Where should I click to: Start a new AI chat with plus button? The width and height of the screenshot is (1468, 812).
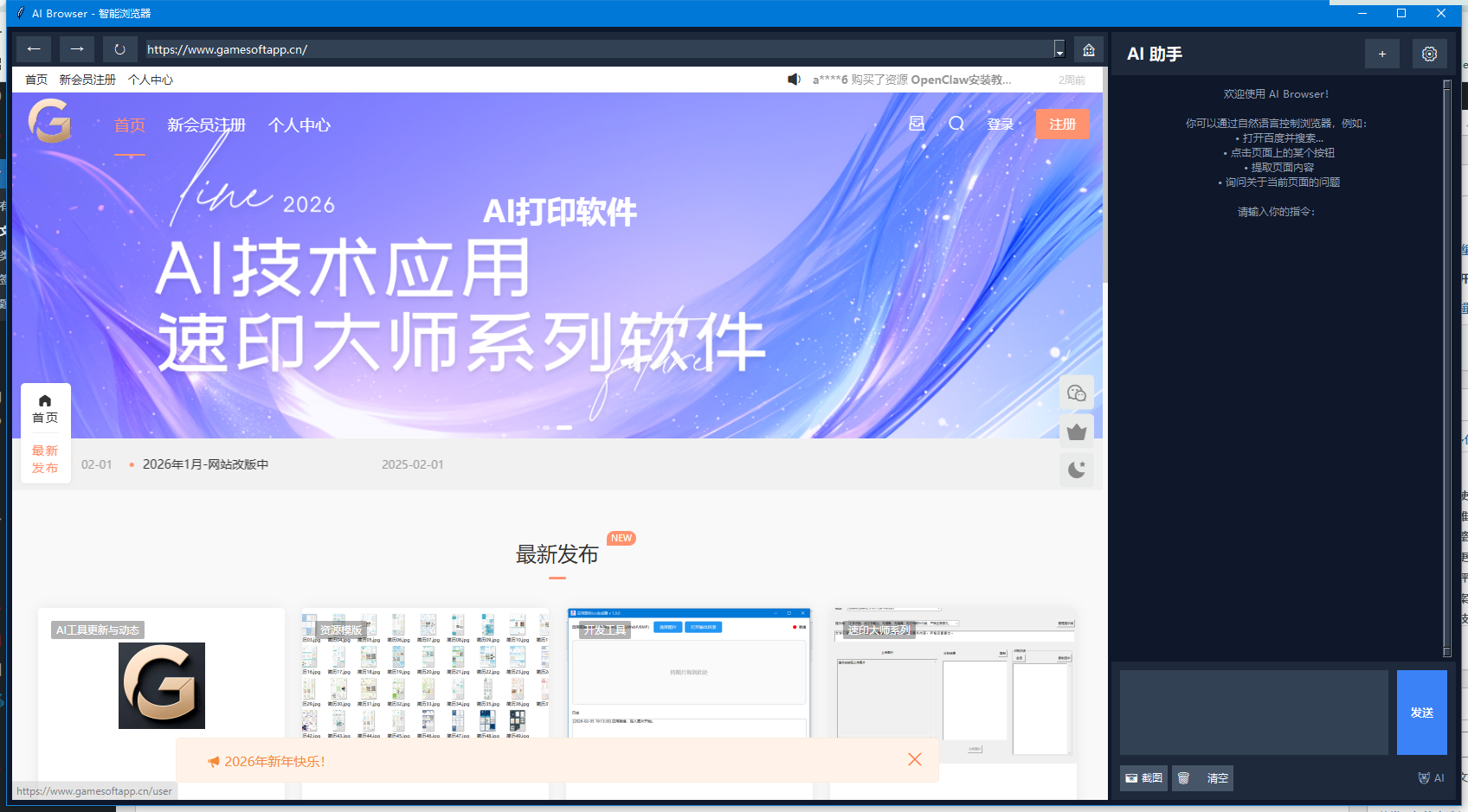1382,54
